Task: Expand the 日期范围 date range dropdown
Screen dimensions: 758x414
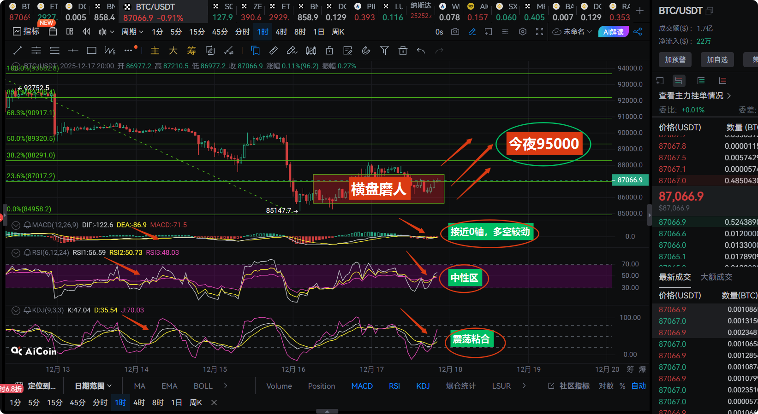Action: [93, 386]
